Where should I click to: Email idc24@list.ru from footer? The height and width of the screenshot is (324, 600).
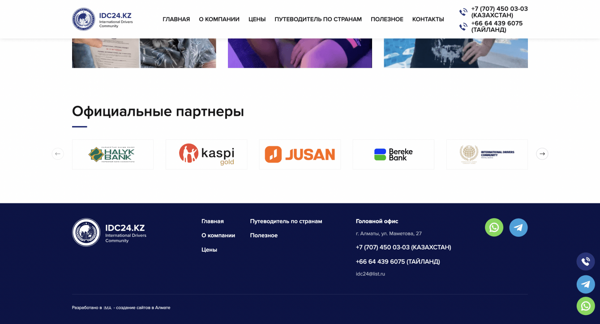370,274
